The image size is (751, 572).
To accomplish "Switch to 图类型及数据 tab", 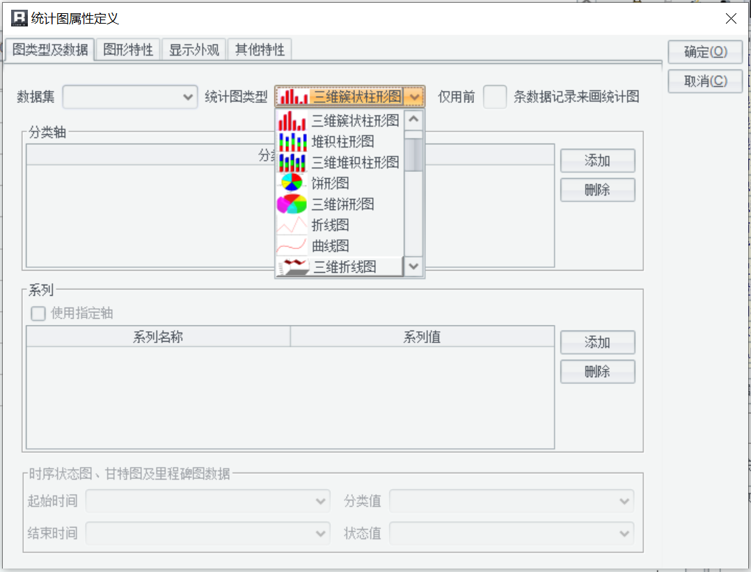I will point(50,49).
